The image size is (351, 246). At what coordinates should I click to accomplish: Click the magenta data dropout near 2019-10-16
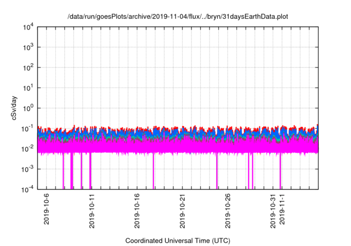(x=154, y=171)
